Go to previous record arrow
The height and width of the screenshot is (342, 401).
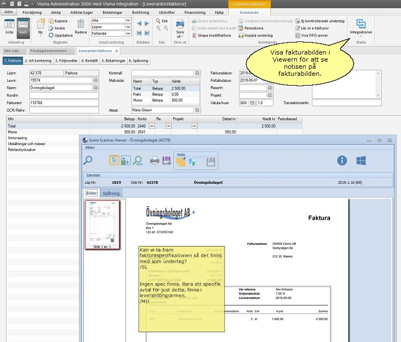pos(139,24)
